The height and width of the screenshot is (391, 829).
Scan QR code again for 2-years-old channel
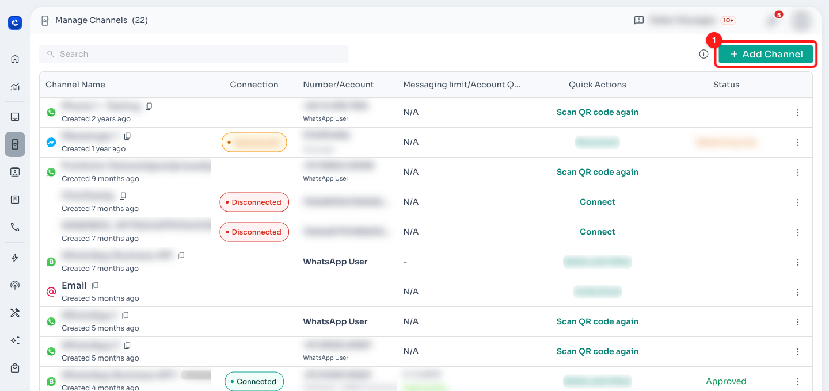click(x=598, y=112)
